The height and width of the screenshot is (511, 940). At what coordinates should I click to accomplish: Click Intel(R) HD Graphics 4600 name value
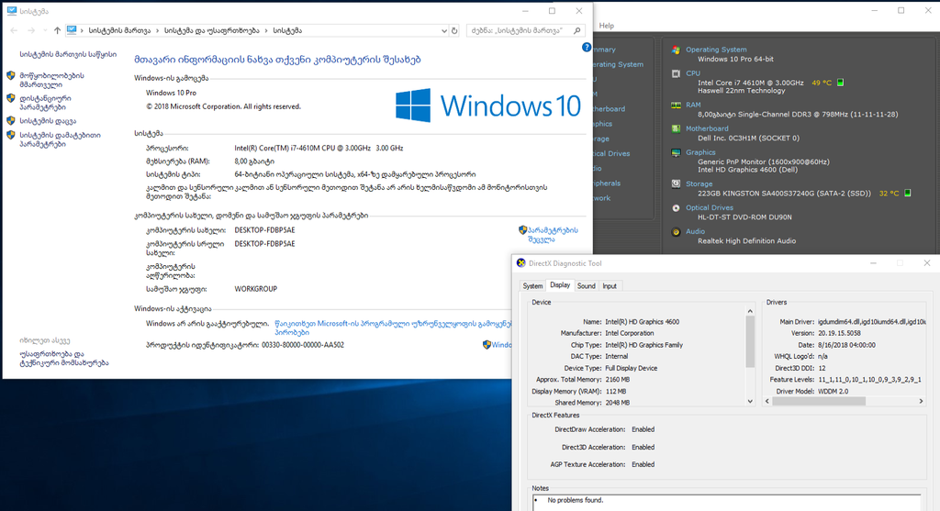click(642, 322)
